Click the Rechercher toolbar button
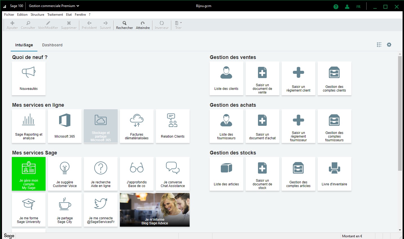The image size is (404, 239). (x=124, y=25)
